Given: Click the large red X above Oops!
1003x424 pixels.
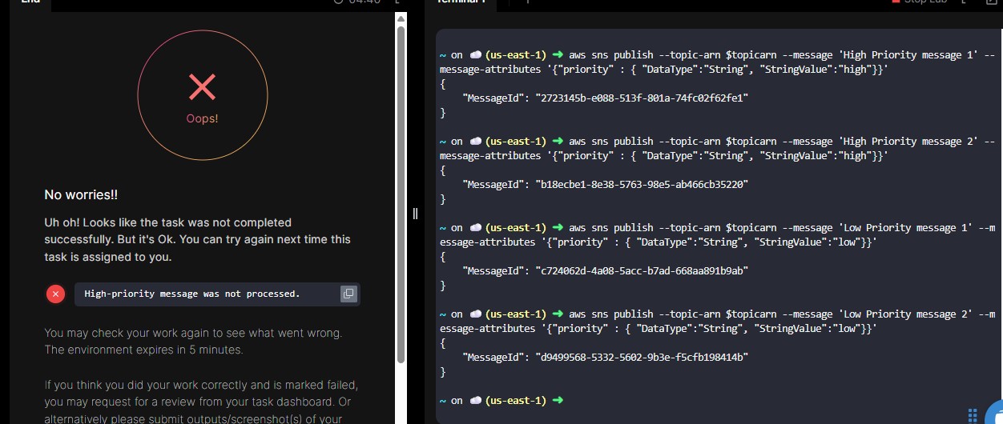Looking at the screenshot, I should click(x=202, y=86).
